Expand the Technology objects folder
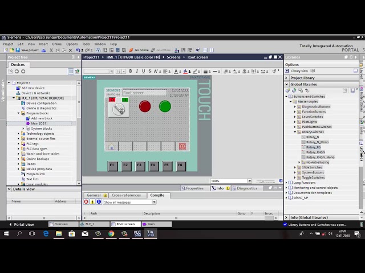This screenshot has height=273, width=365. (x=19, y=134)
